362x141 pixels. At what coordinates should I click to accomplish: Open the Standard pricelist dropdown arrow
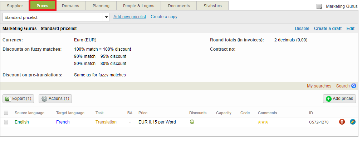point(107,17)
